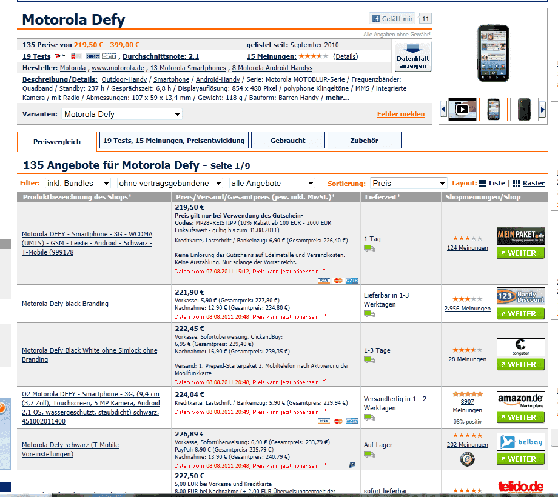Click the Amex icon in the MeinPaket offer
Image resolution: width=558 pixels, height=497 pixels.
pos(352,281)
